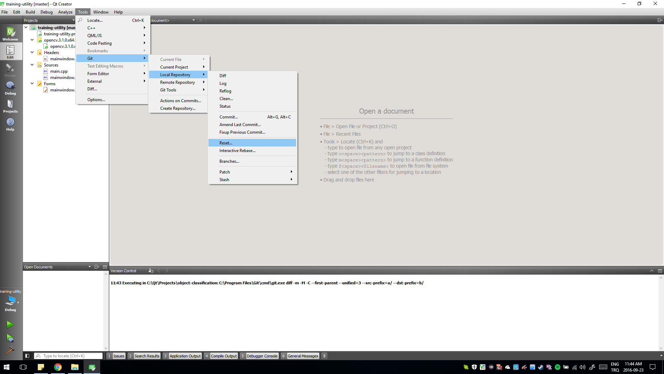Viewport: 664px width, 374px height.
Task: Open Task View on taskbar
Action: (x=23, y=367)
